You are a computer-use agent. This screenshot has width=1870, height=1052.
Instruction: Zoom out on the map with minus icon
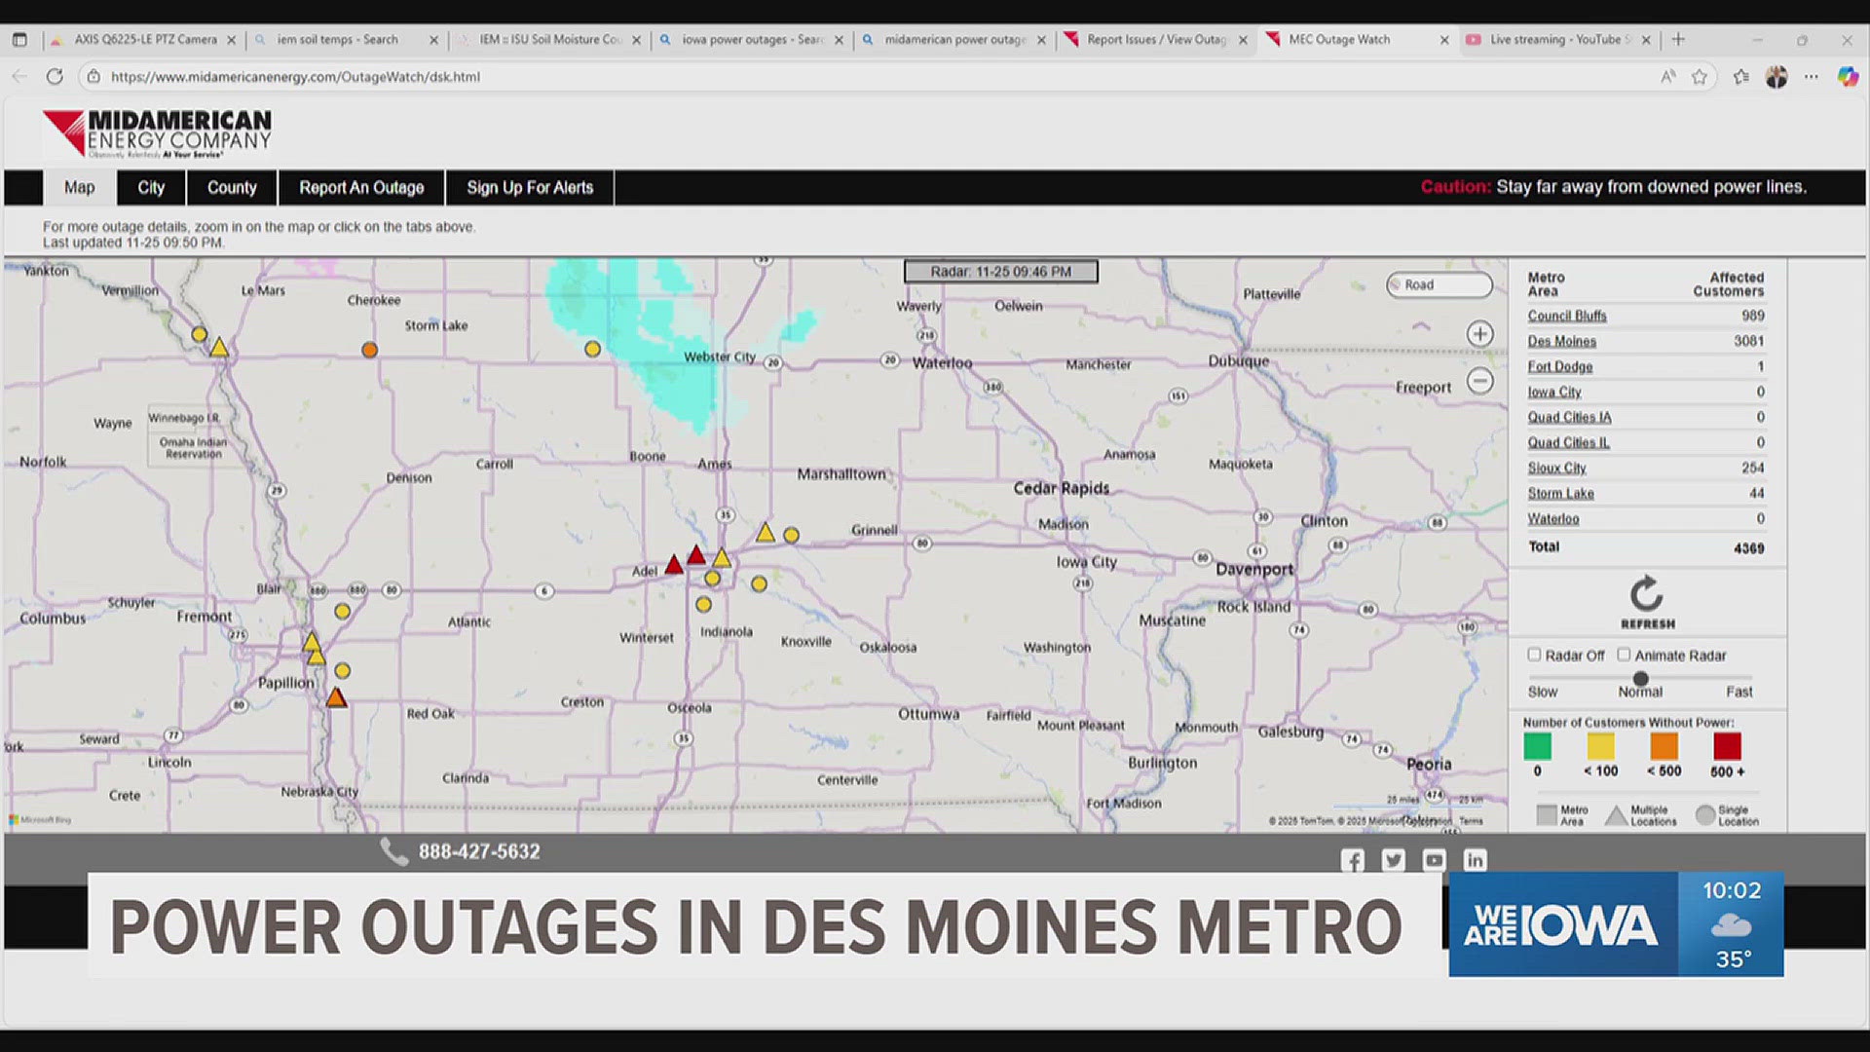(1478, 381)
